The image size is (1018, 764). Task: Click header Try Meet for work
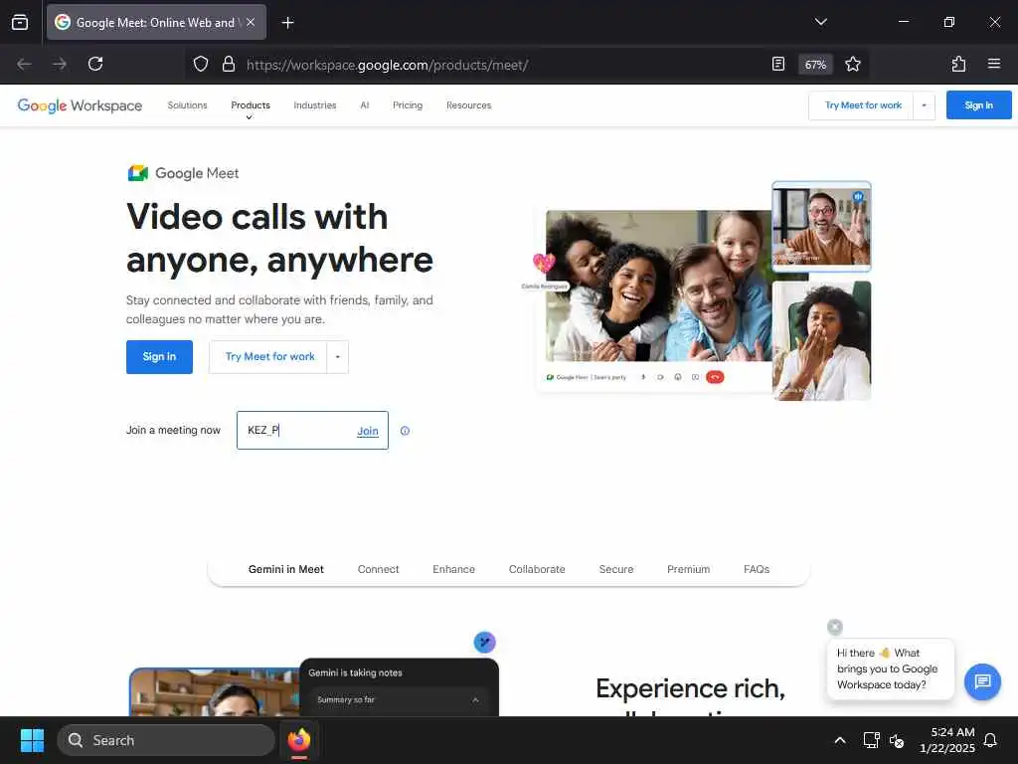click(x=862, y=105)
